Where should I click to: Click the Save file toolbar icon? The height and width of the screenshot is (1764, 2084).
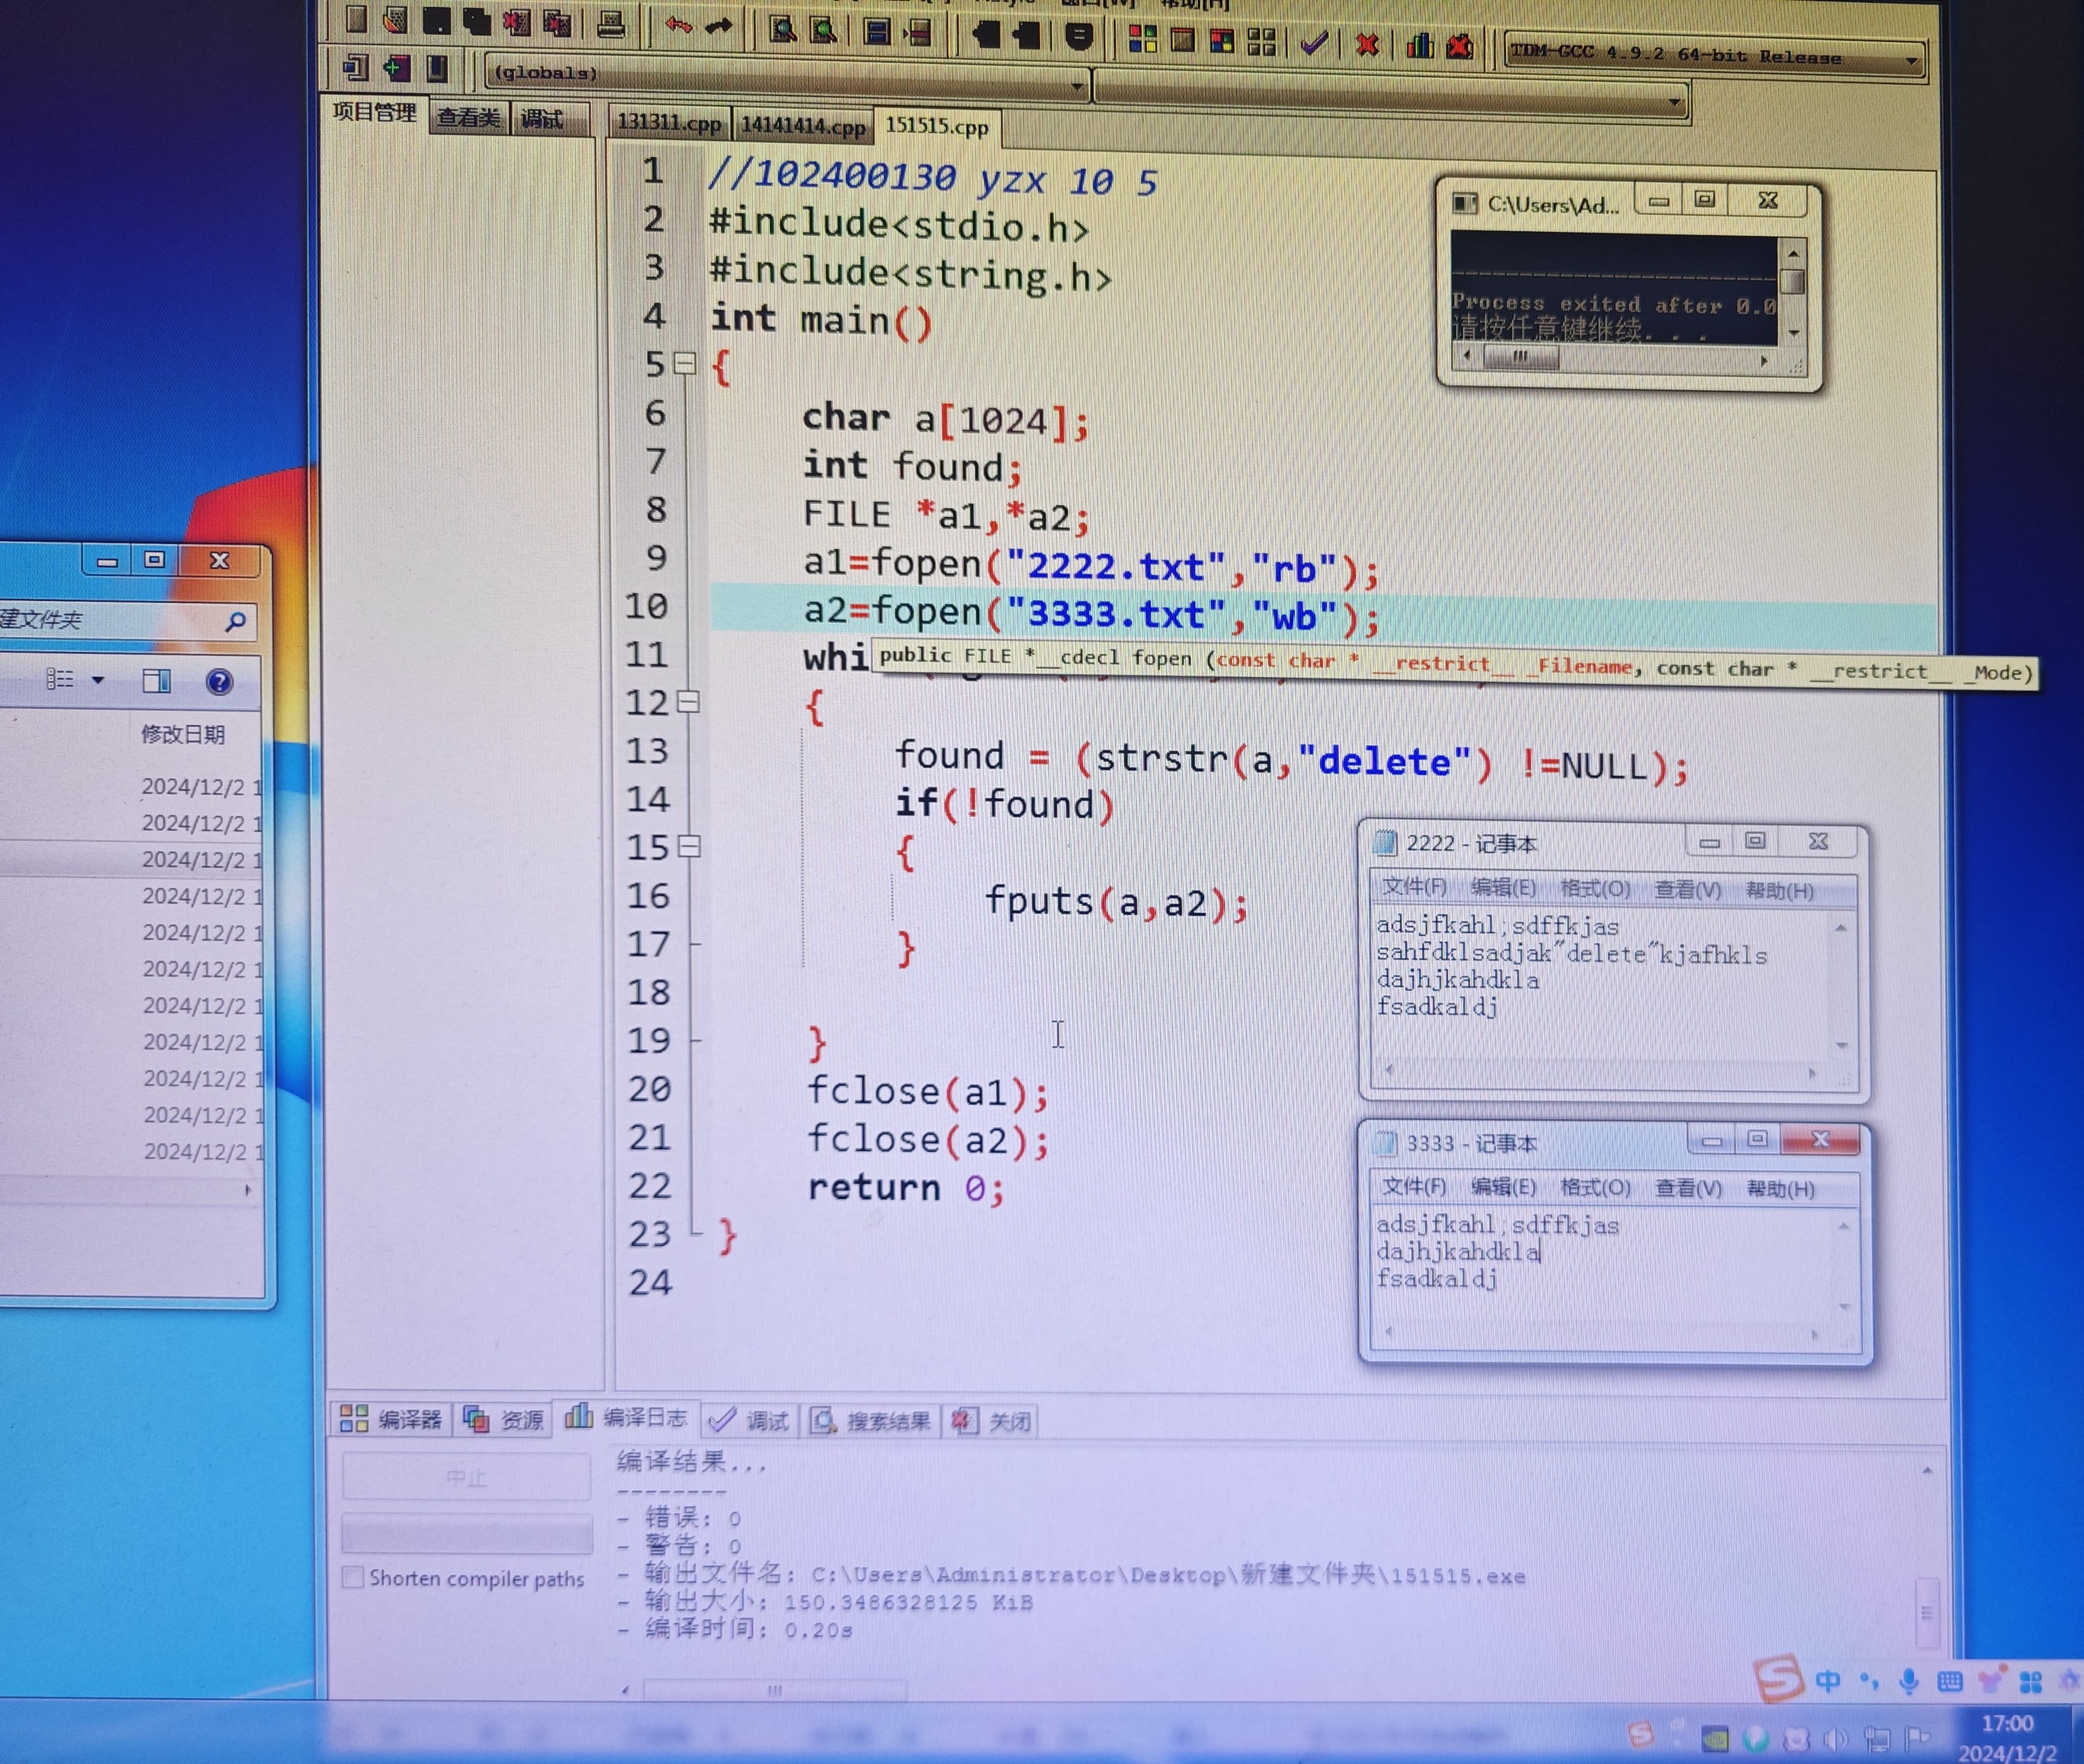[436, 20]
